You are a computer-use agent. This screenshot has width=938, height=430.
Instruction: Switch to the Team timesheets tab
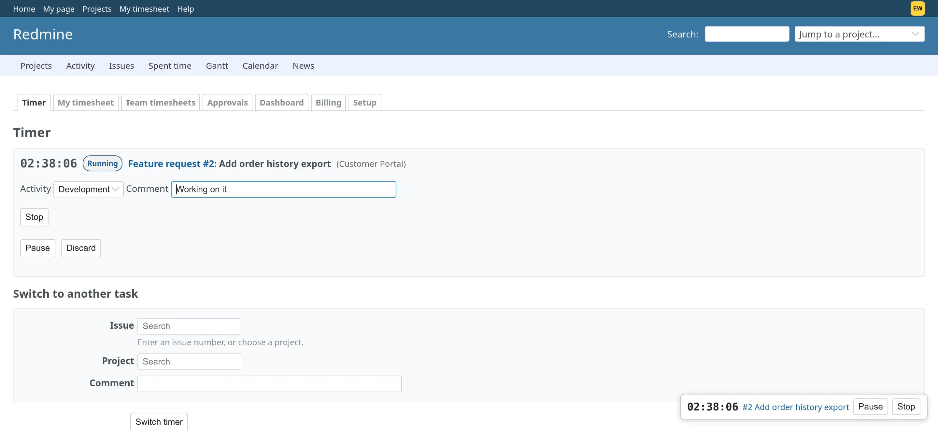click(x=160, y=102)
